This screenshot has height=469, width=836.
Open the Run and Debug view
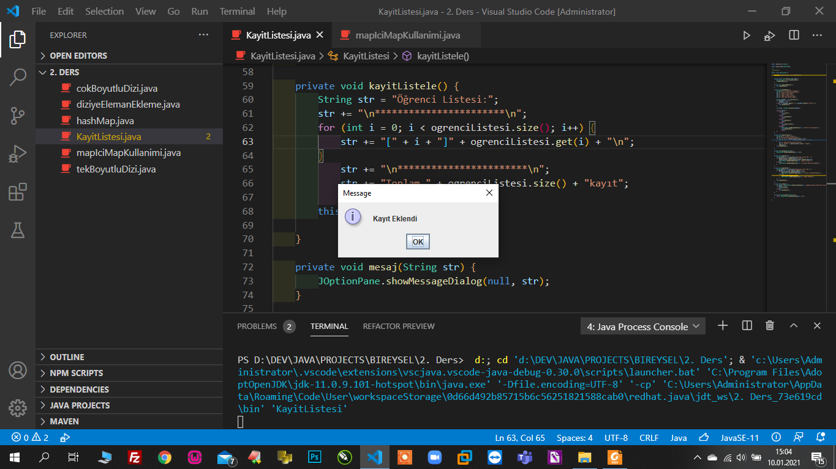[18, 154]
